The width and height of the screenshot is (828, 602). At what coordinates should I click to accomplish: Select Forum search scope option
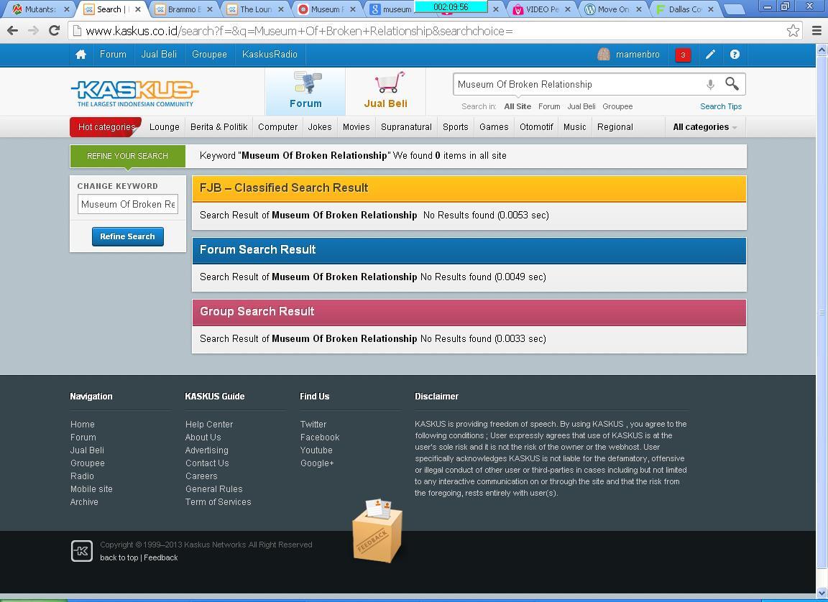click(549, 106)
